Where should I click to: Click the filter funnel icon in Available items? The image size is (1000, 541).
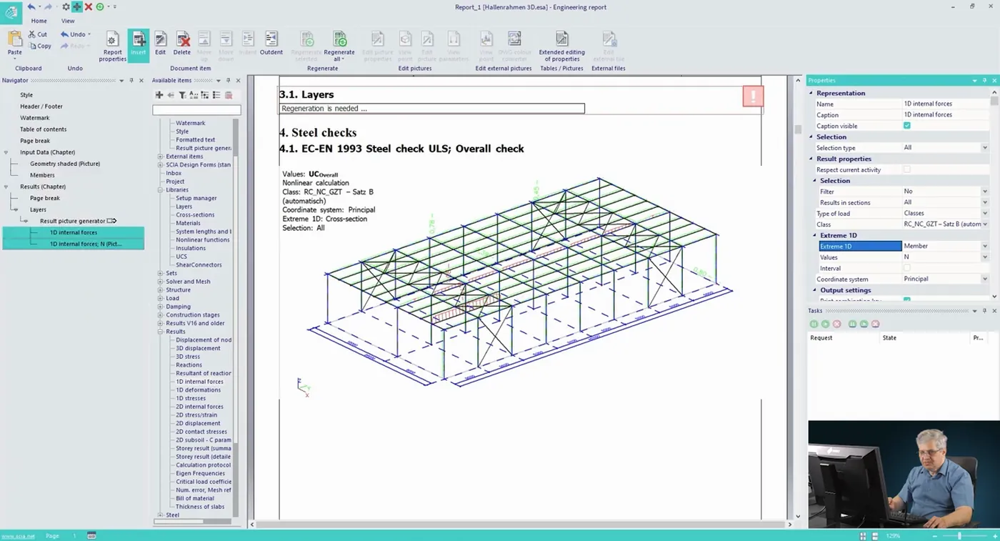(x=182, y=95)
